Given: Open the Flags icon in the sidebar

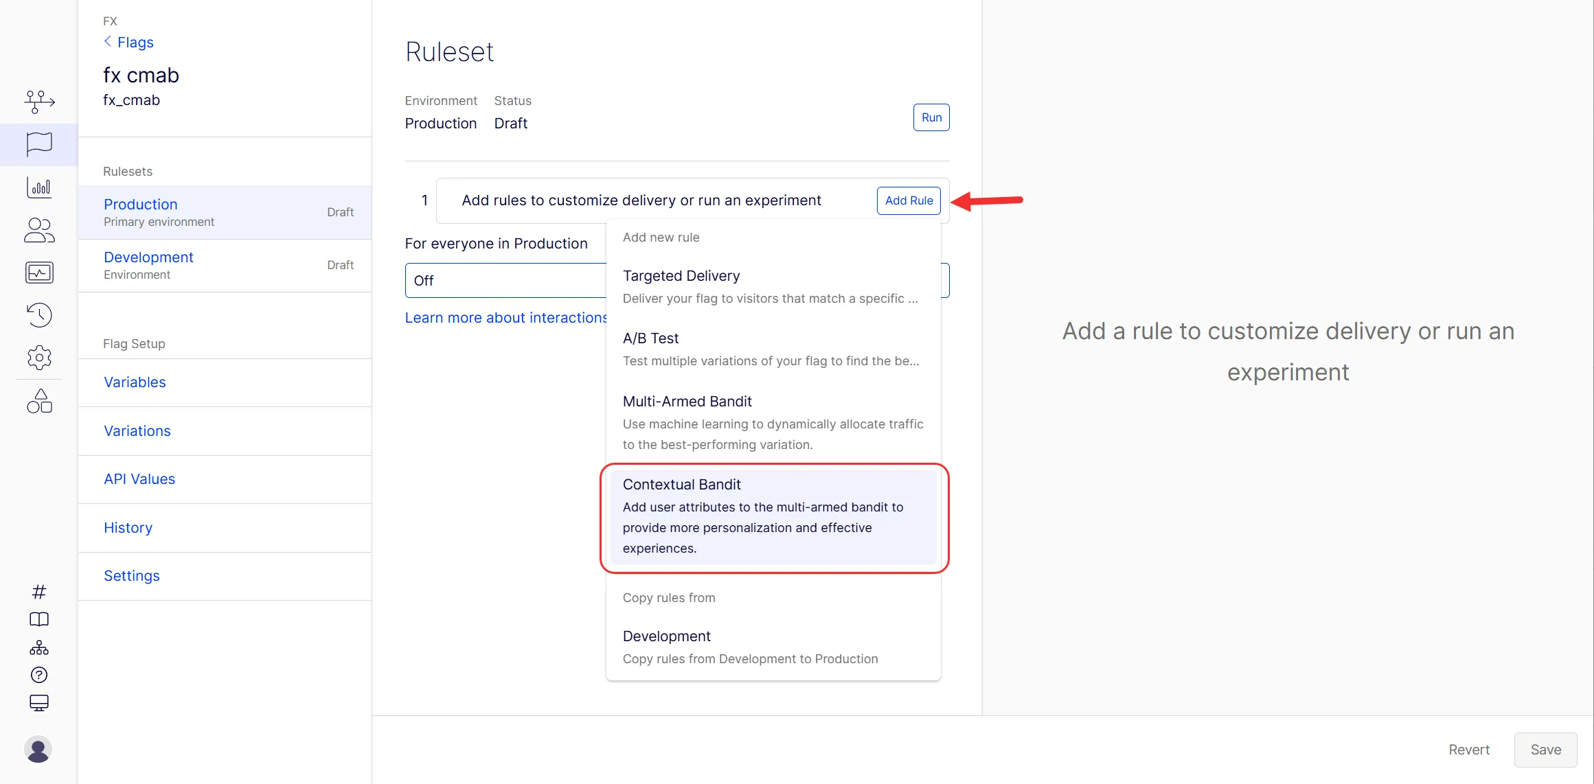Looking at the screenshot, I should point(39,144).
